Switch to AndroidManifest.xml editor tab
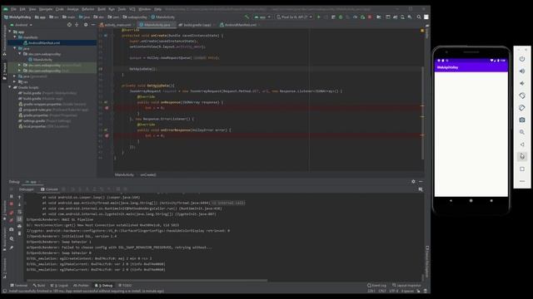The height and width of the screenshot is (299, 533). (x=240, y=25)
